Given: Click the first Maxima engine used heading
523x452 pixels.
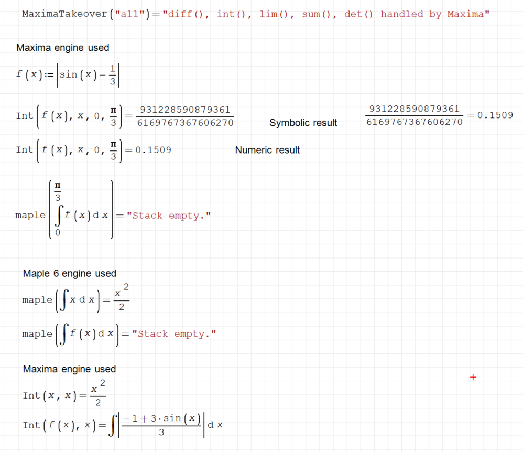Looking at the screenshot, I should click(63, 47).
